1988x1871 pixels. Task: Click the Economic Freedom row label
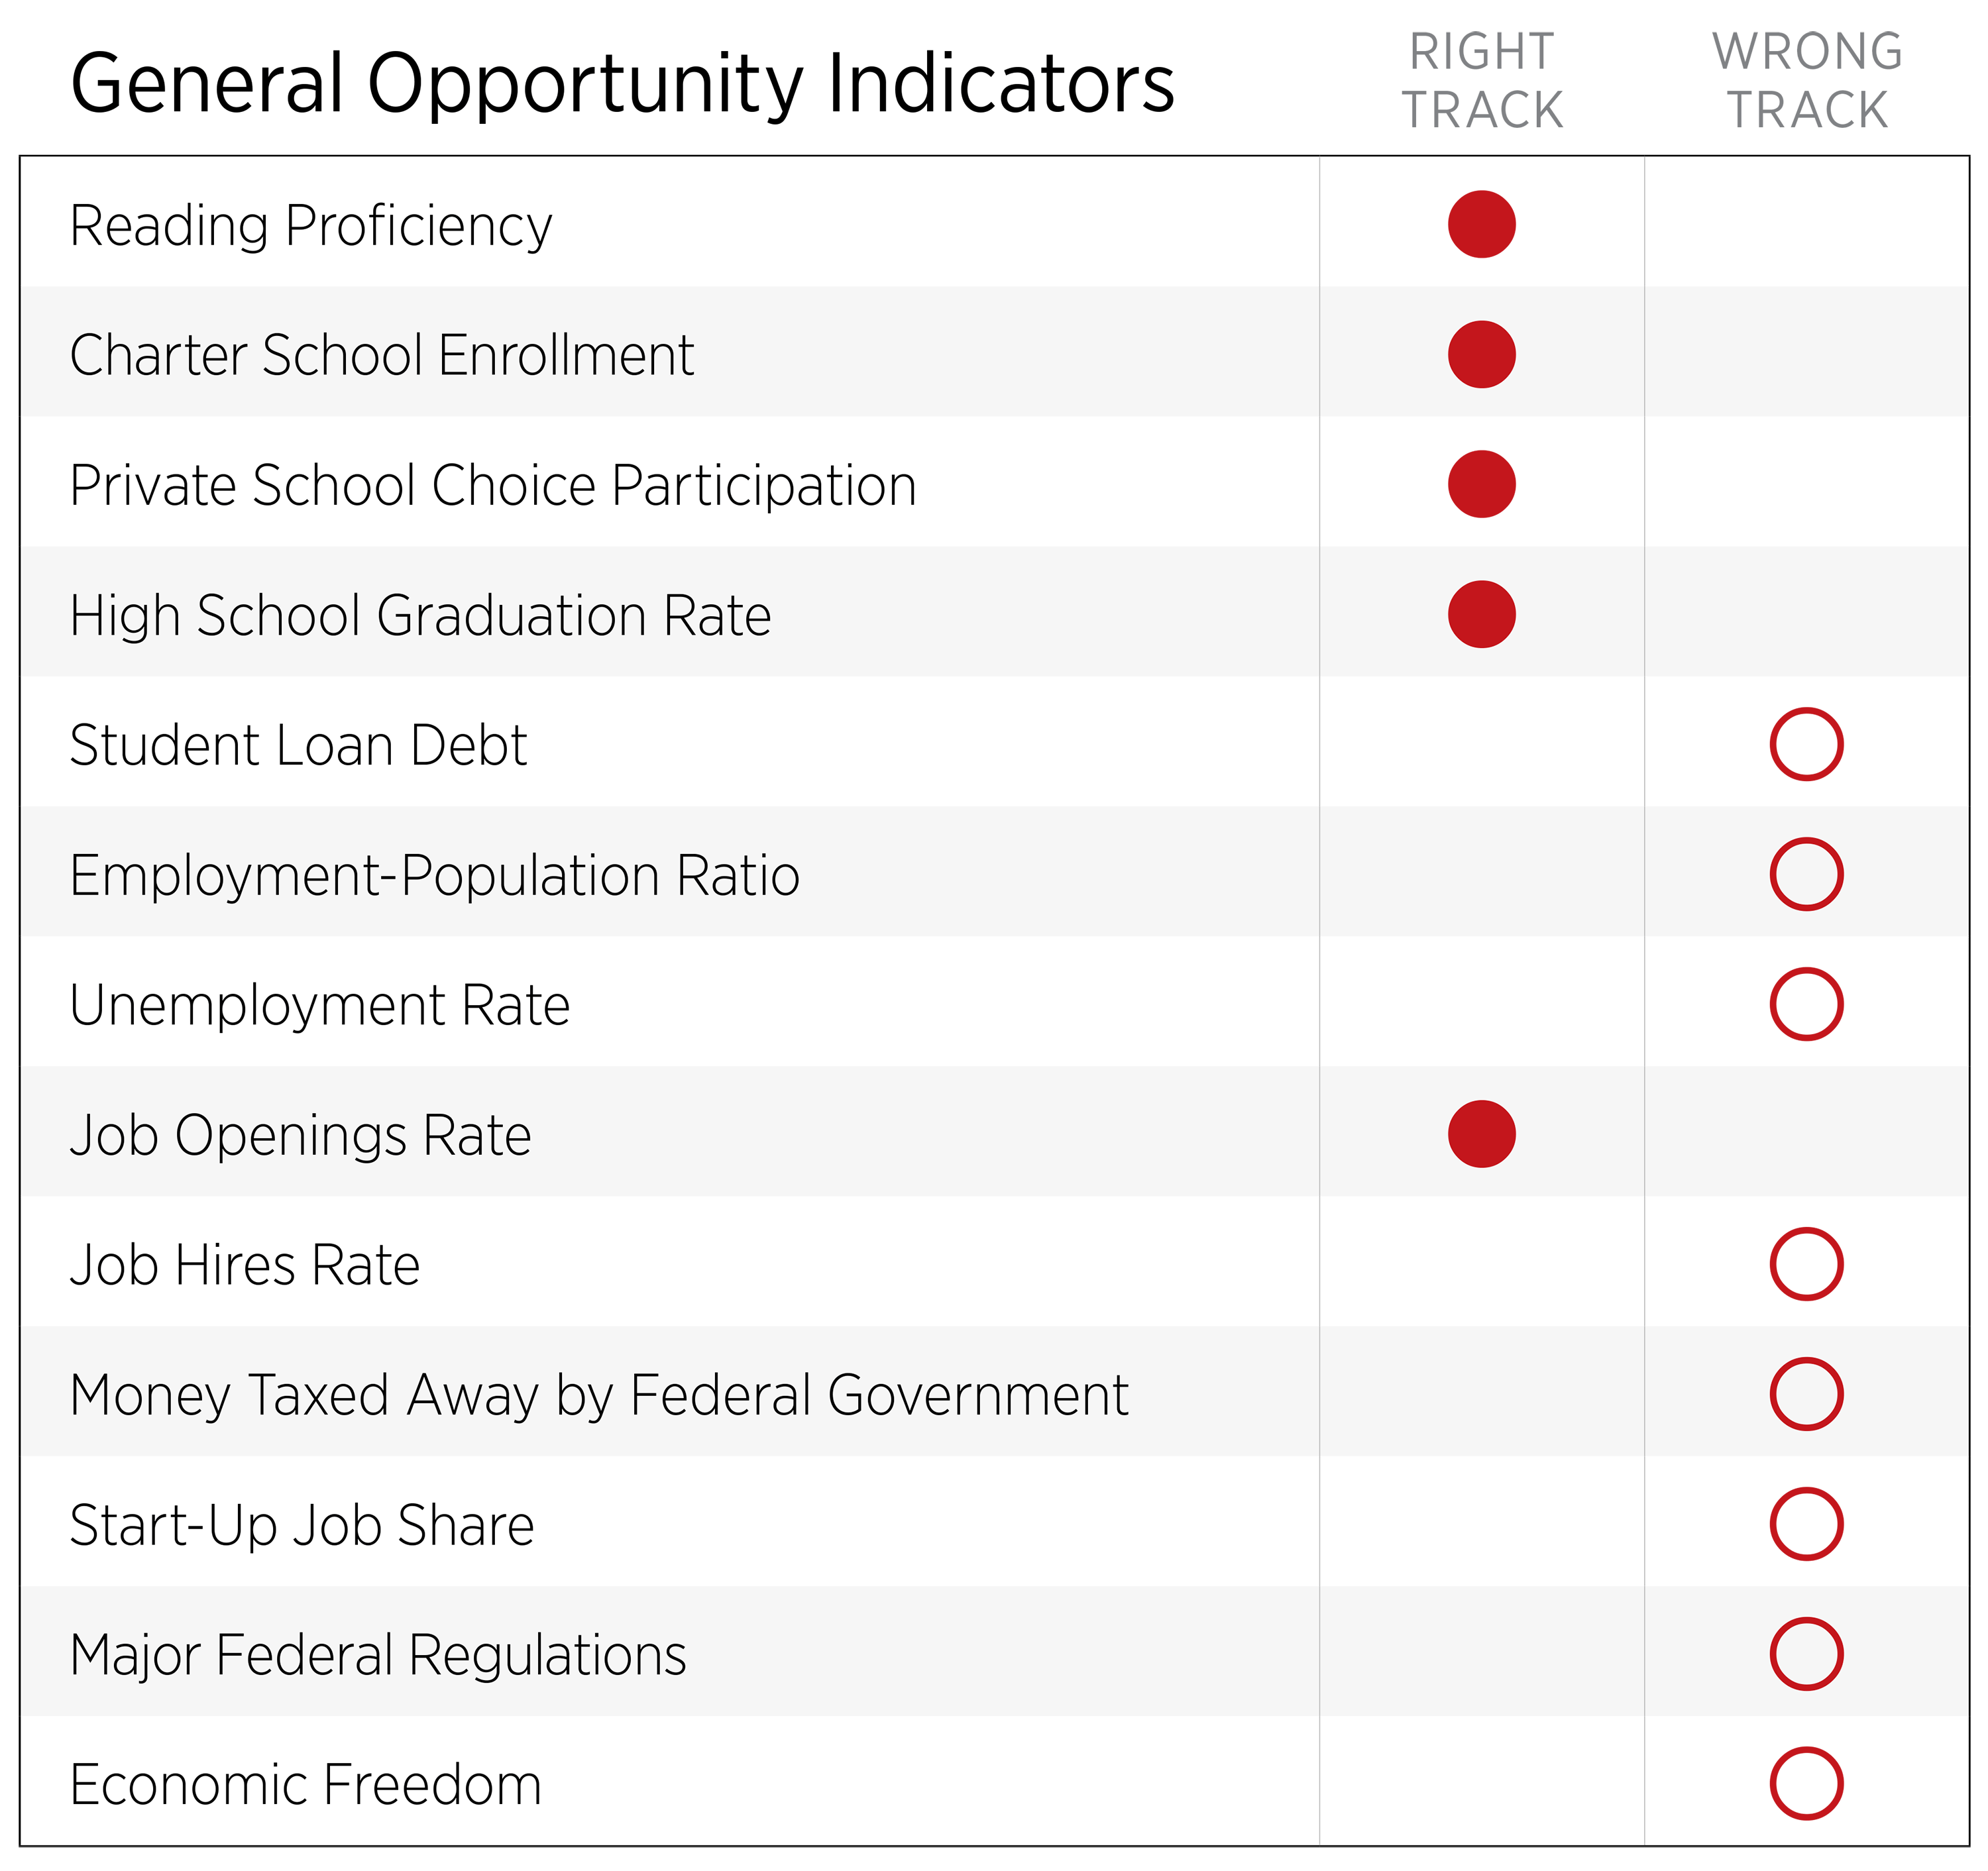pos(305,1785)
